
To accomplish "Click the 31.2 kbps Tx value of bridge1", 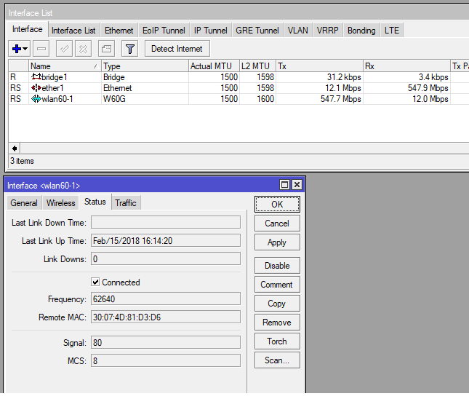I will pos(344,77).
